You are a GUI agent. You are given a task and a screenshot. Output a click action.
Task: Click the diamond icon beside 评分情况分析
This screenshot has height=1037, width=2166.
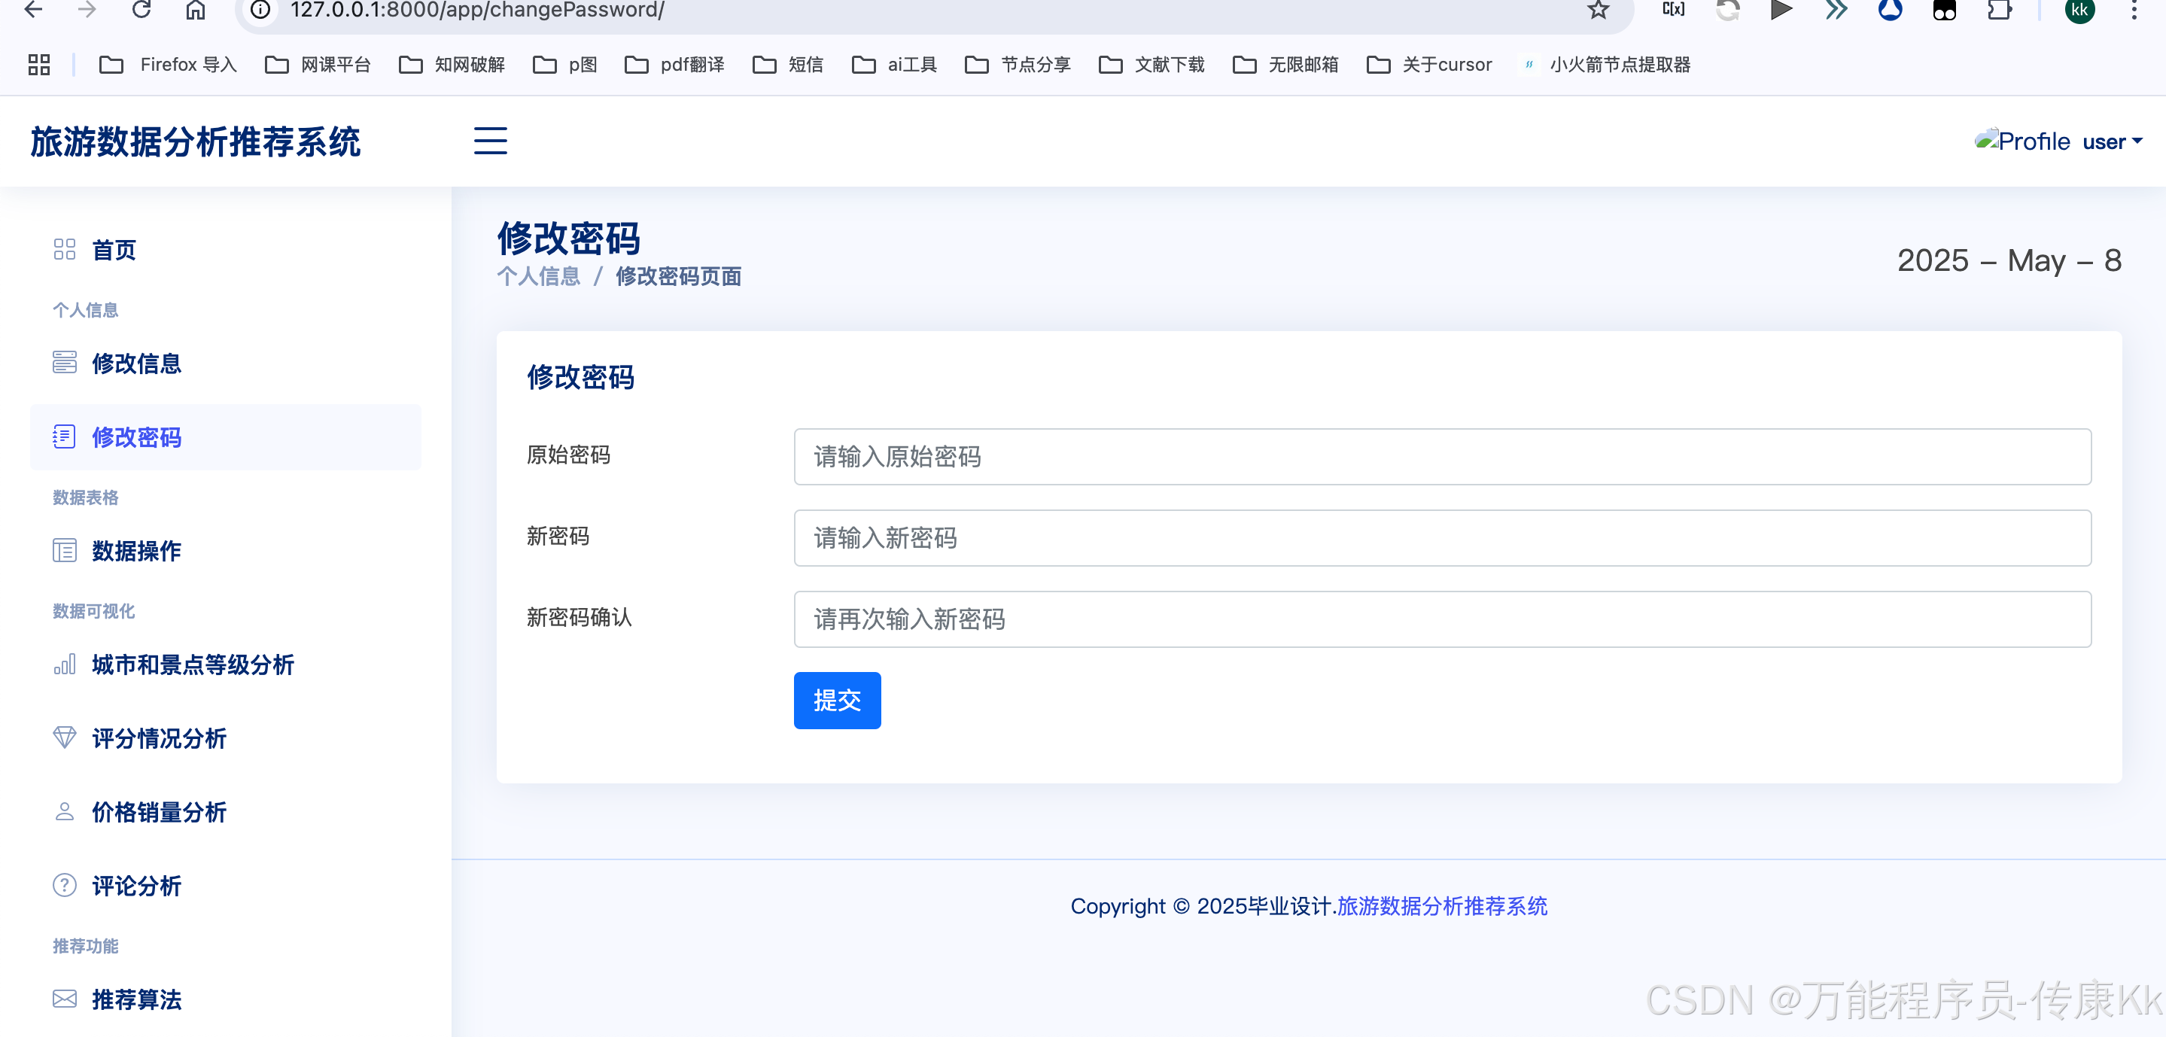tap(64, 737)
